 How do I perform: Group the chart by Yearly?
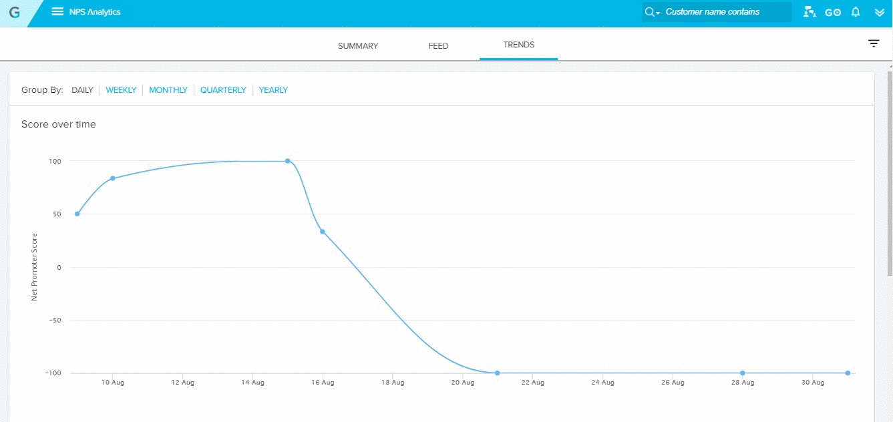(x=273, y=90)
